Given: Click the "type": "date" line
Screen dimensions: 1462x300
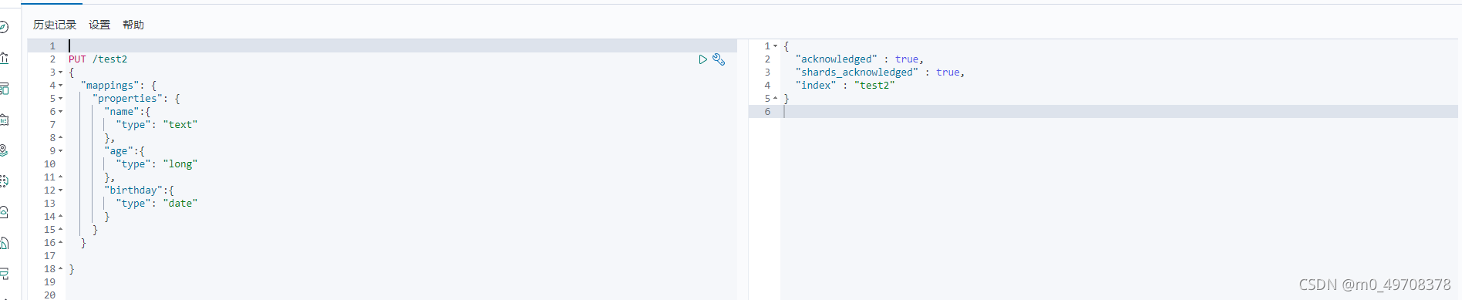Looking at the screenshot, I should click(157, 204).
